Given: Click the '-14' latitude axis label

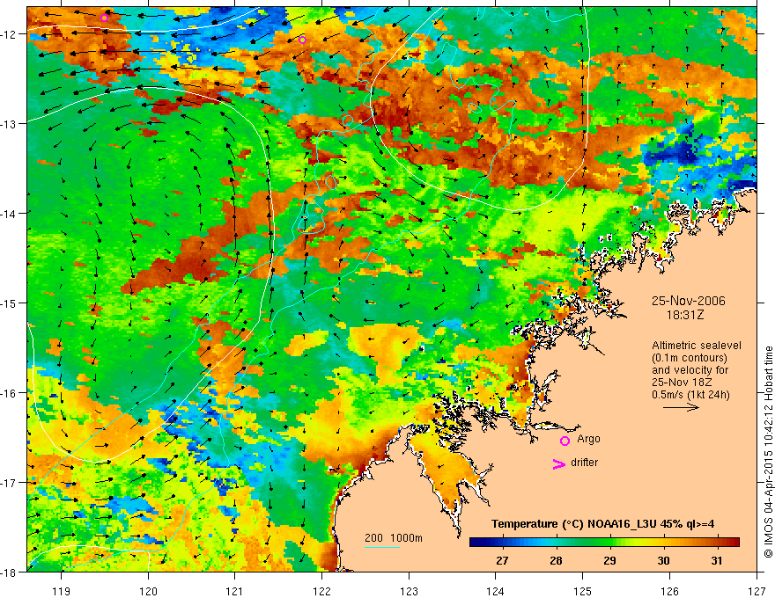Looking at the screenshot, I should click(8, 214).
